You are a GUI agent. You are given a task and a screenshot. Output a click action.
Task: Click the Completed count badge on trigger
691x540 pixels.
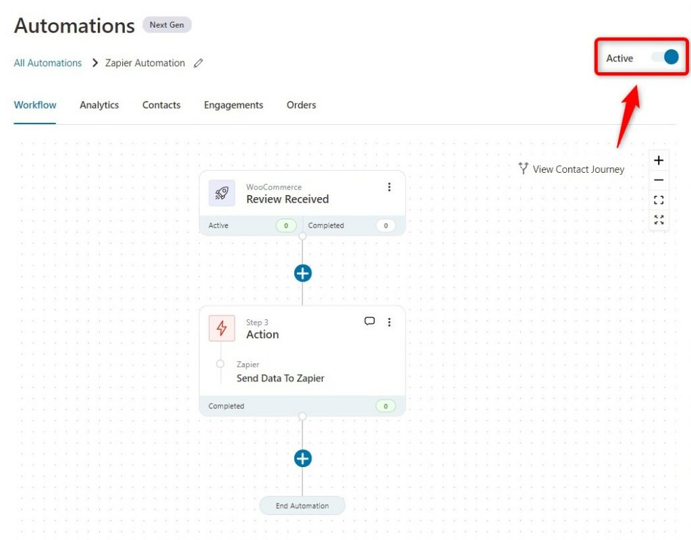[385, 225]
